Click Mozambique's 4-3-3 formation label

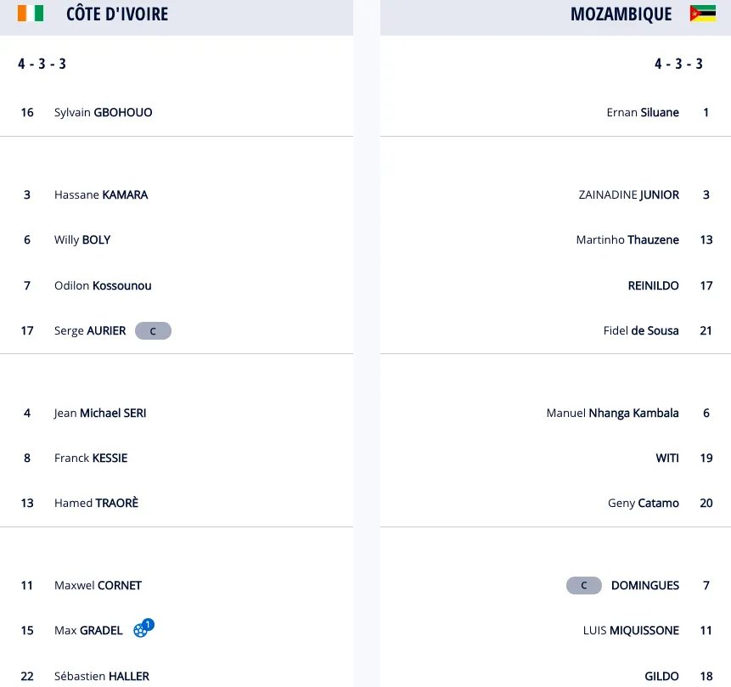(x=678, y=64)
